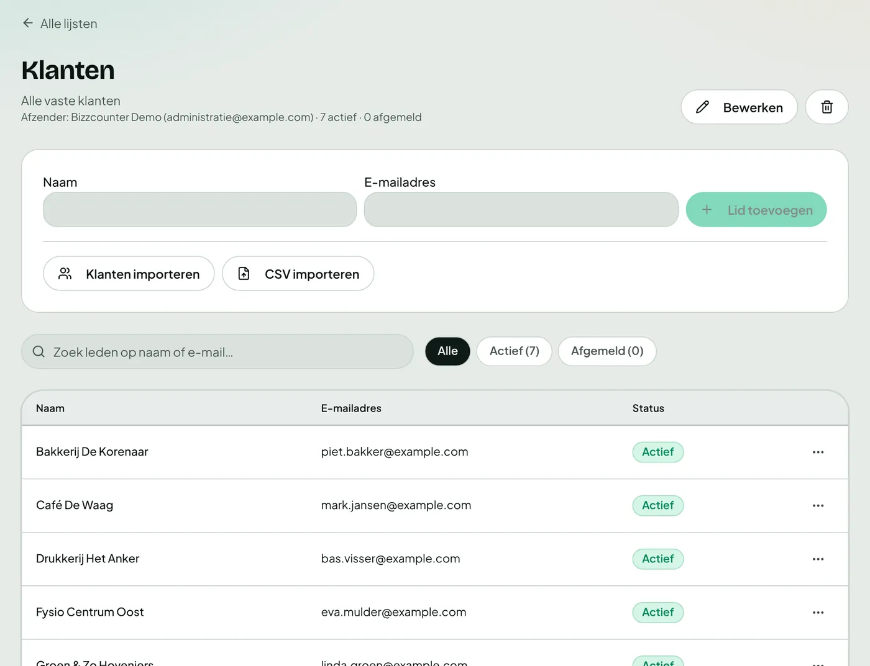Click bas.visser@example.com email cell

click(390, 559)
